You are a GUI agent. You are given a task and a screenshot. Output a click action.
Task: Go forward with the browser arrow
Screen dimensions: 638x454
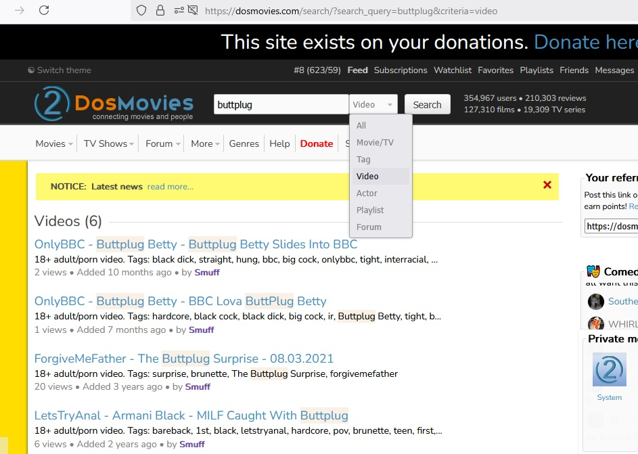click(19, 10)
